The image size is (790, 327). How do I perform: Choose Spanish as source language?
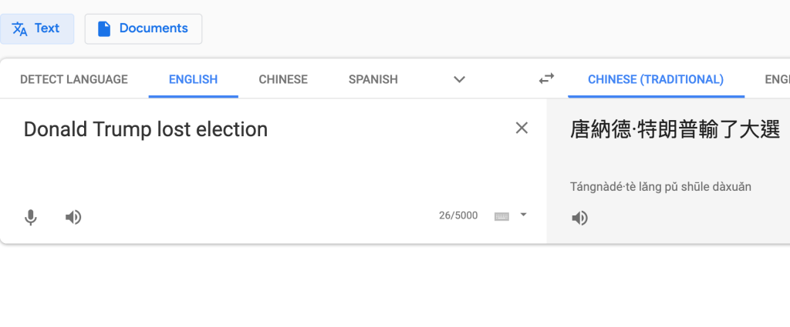(x=373, y=79)
